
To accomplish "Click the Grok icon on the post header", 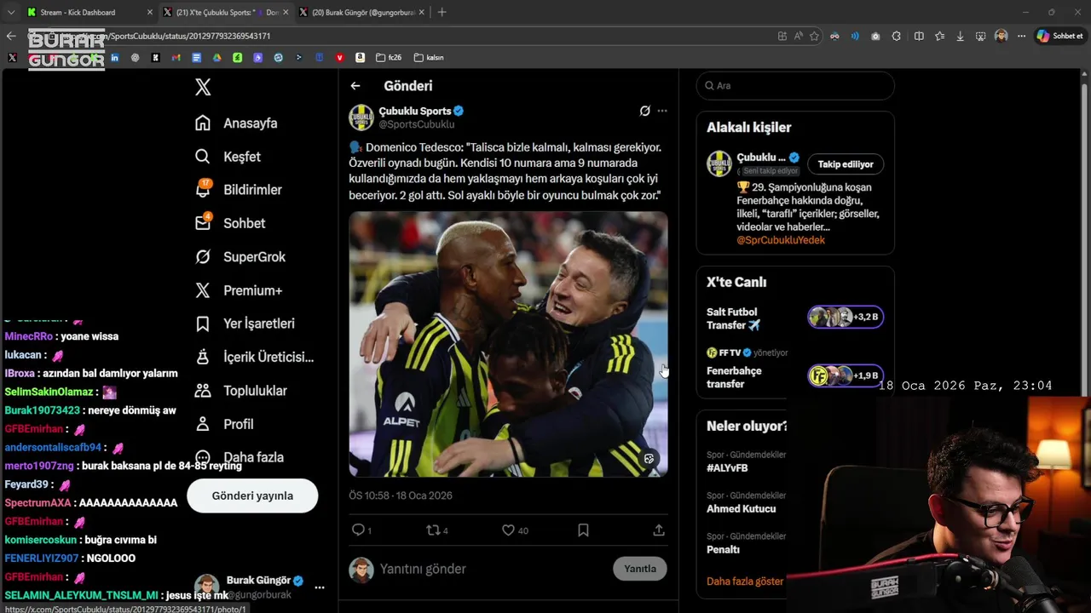I will click(645, 111).
